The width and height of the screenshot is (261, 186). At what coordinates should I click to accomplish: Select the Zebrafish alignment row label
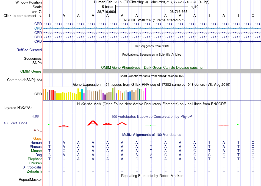[34, 171]
